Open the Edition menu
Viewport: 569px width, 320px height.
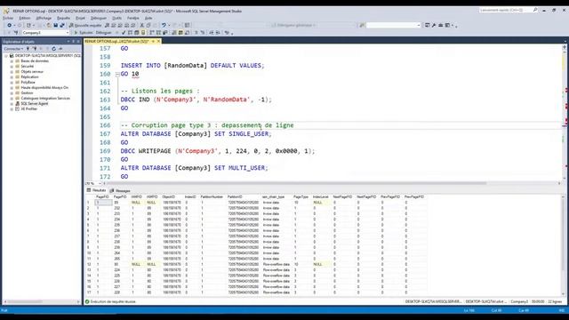(x=25, y=18)
